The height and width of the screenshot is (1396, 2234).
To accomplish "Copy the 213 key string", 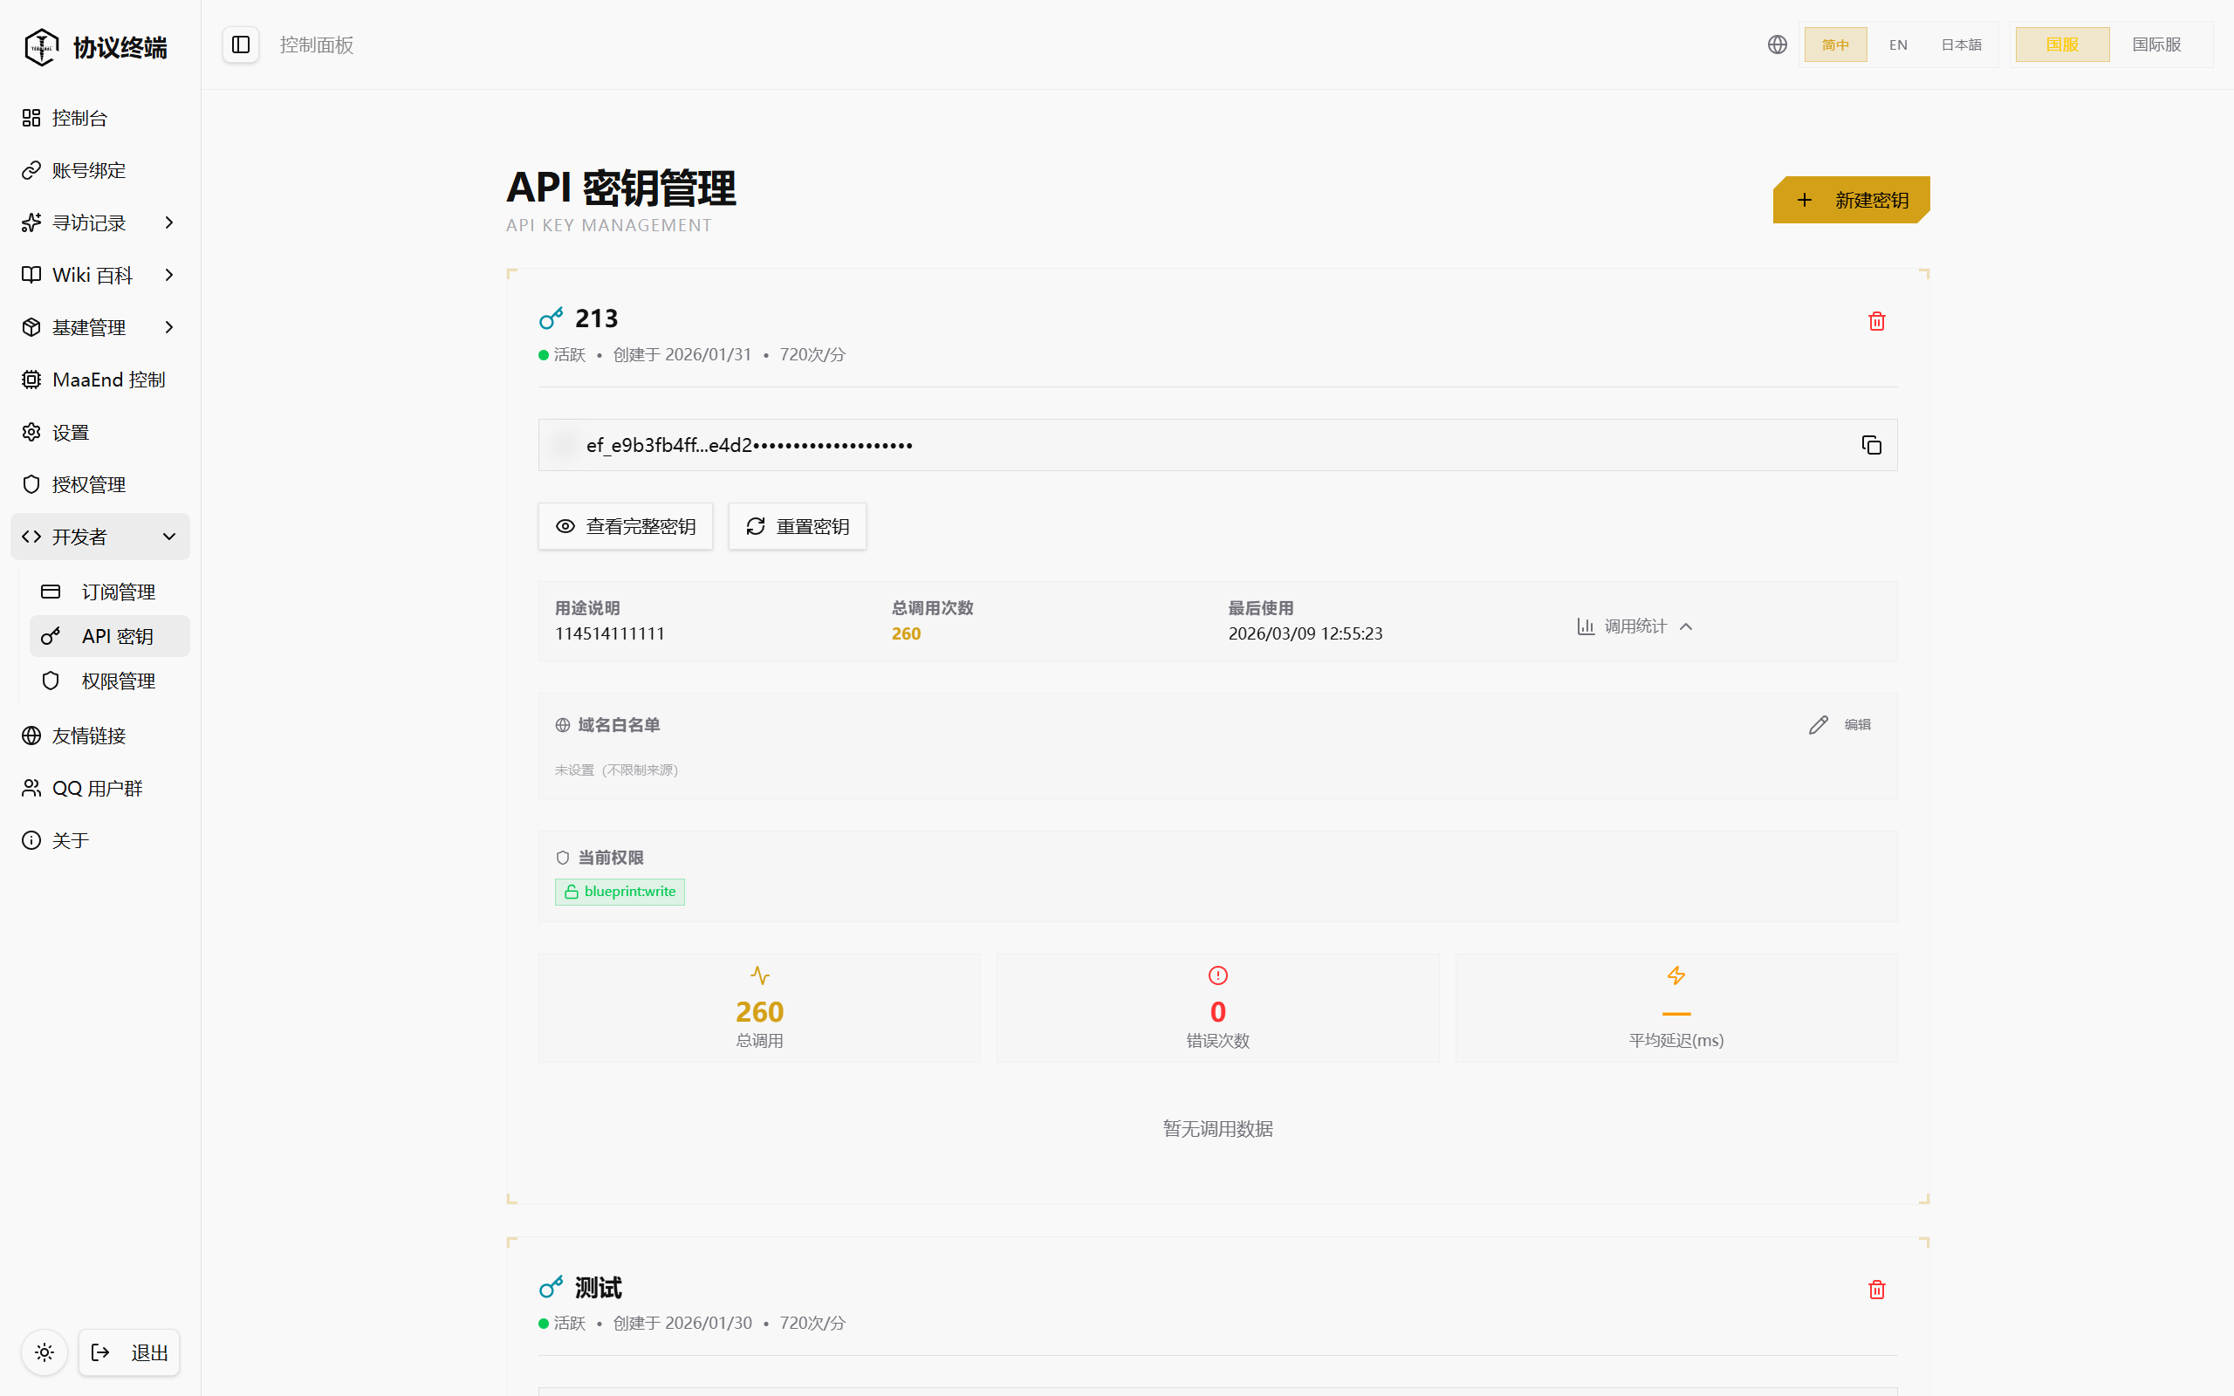I will (1871, 445).
